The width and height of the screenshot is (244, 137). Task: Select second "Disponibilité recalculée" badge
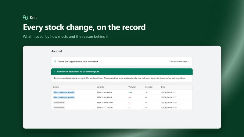(64, 97)
